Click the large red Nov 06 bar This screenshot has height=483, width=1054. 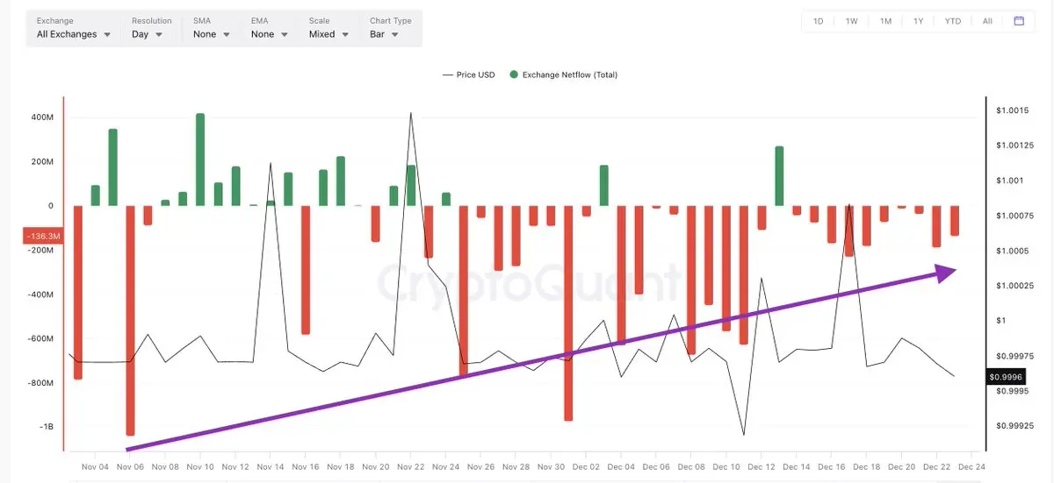[130, 321]
